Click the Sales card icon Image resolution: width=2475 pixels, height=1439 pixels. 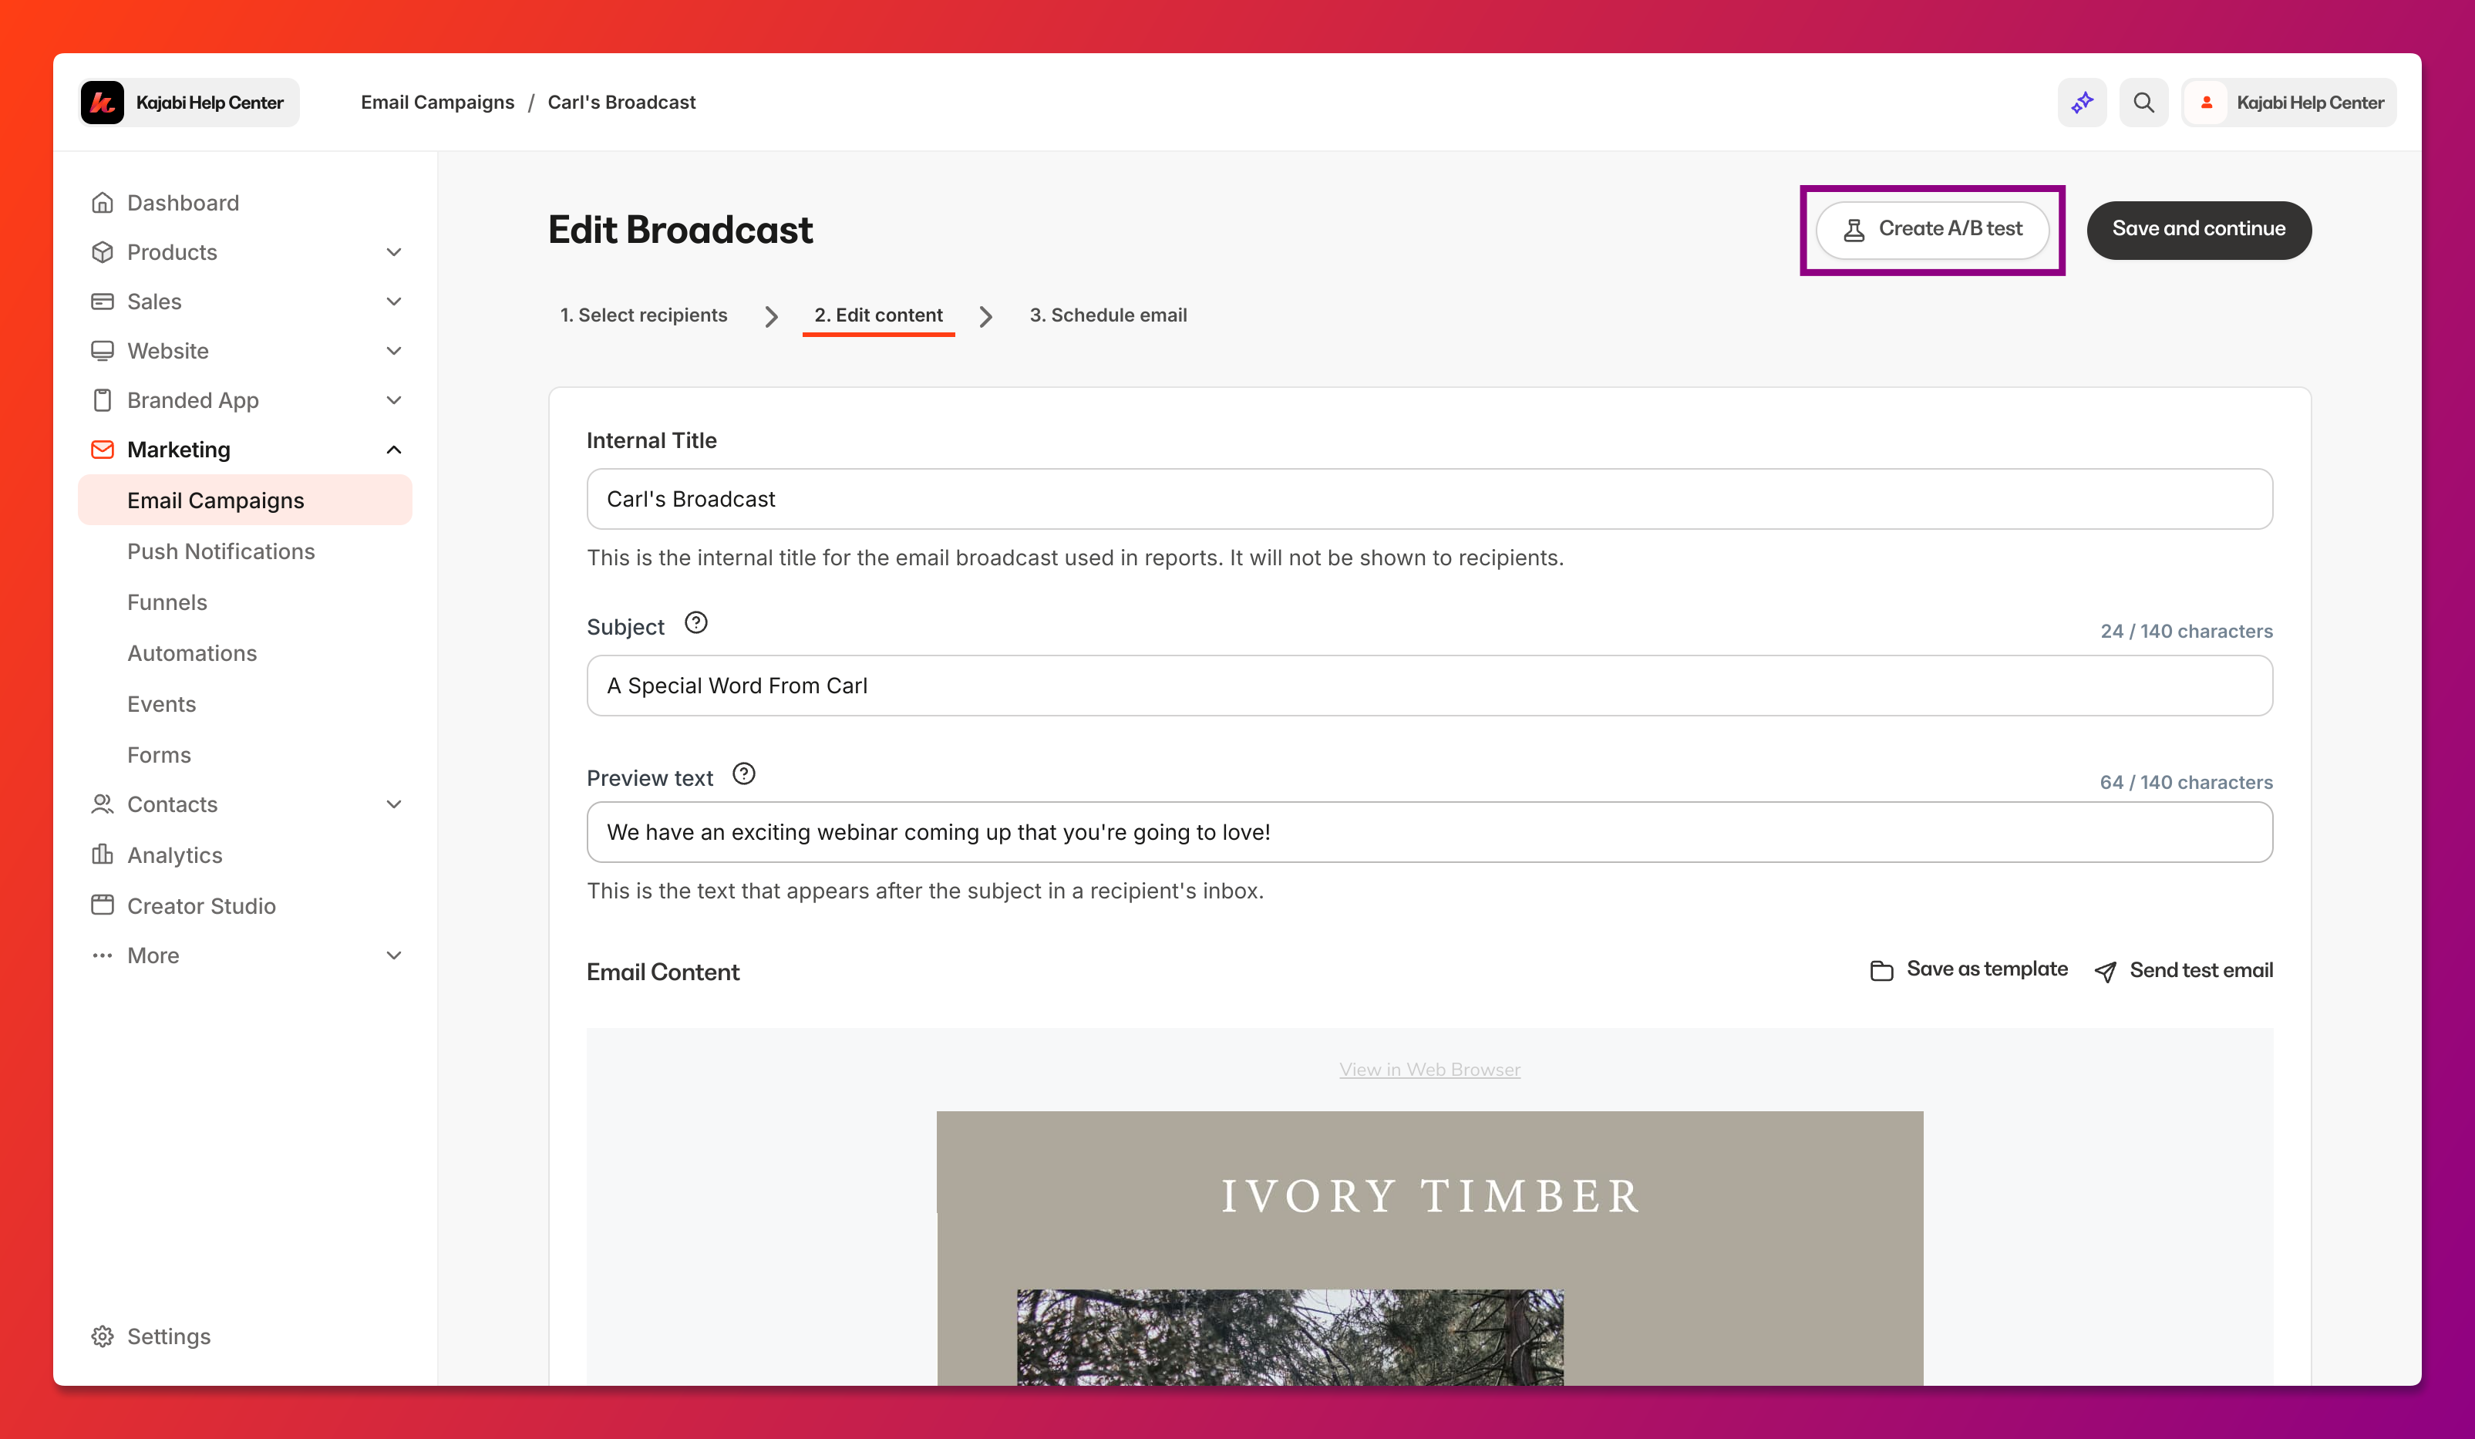(x=102, y=302)
